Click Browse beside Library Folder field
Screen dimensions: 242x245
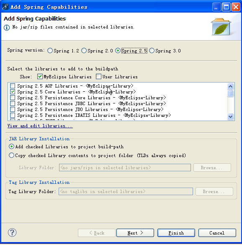(212, 168)
